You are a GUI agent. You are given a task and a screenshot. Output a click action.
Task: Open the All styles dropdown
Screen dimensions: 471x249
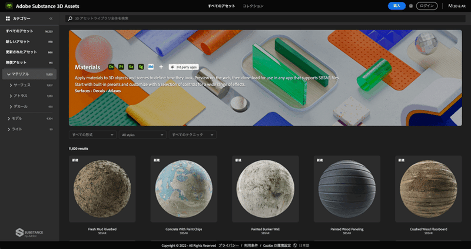[142, 135]
